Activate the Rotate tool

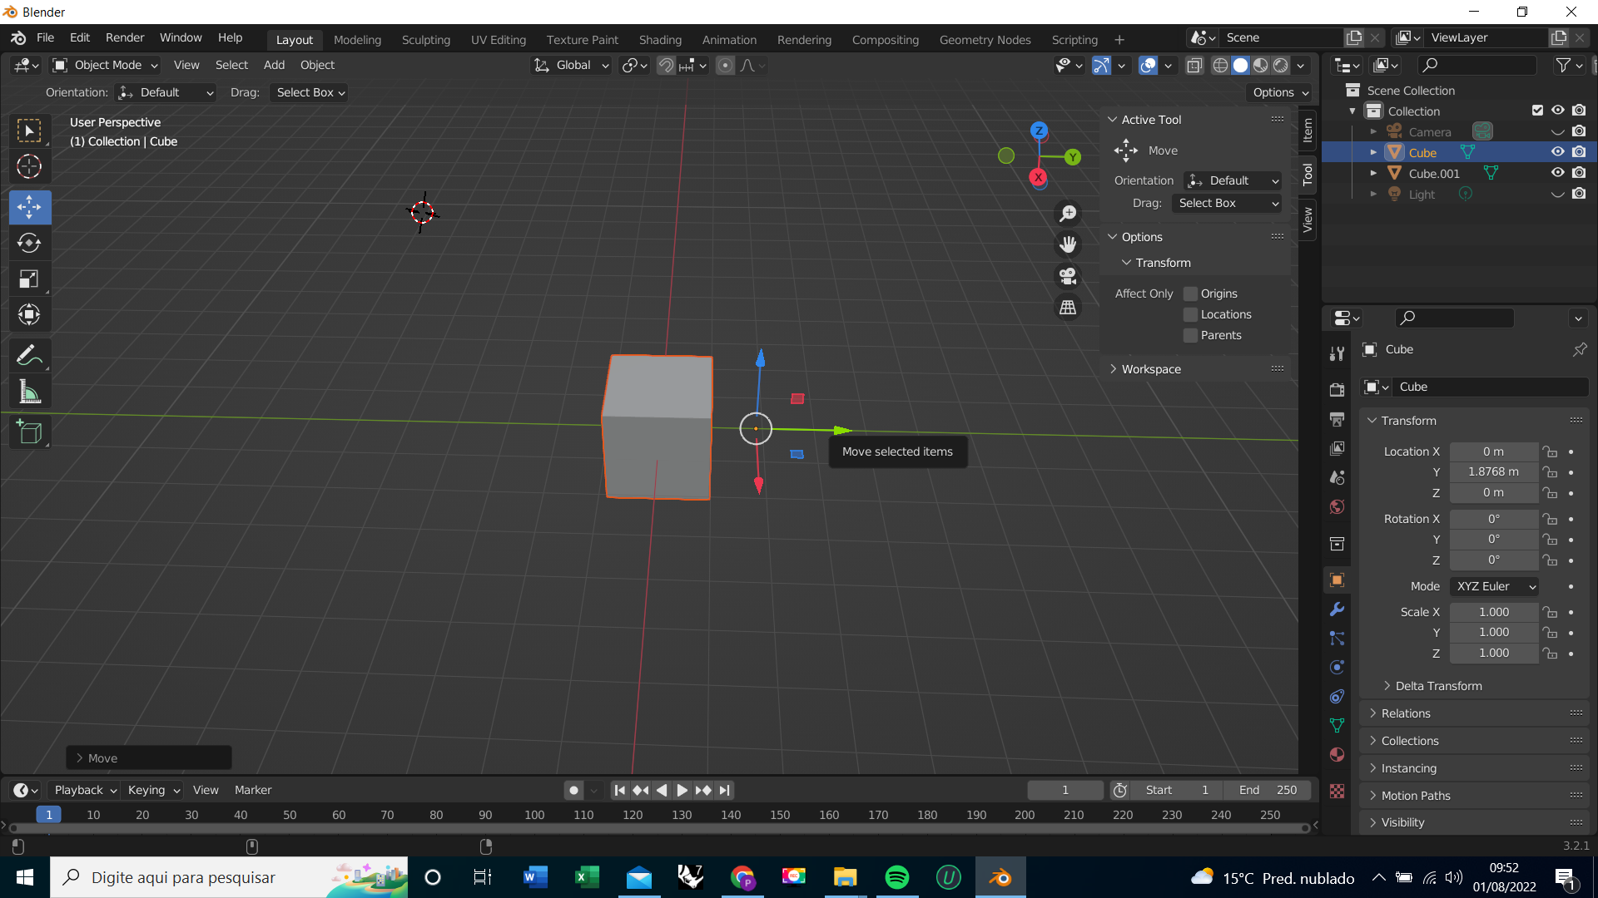point(29,243)
